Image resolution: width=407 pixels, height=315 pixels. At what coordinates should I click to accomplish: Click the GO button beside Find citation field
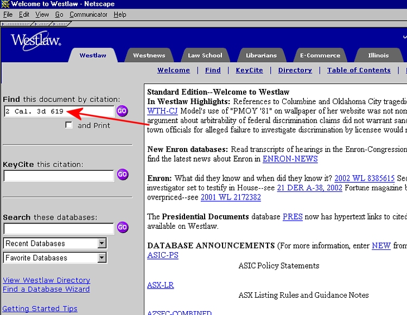(x=122, y=111)
